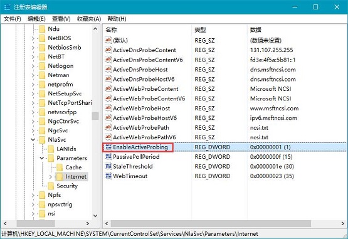Expand the NetbiosSmb tree node
Screen dimensions: 348x239
pos(33,48)
